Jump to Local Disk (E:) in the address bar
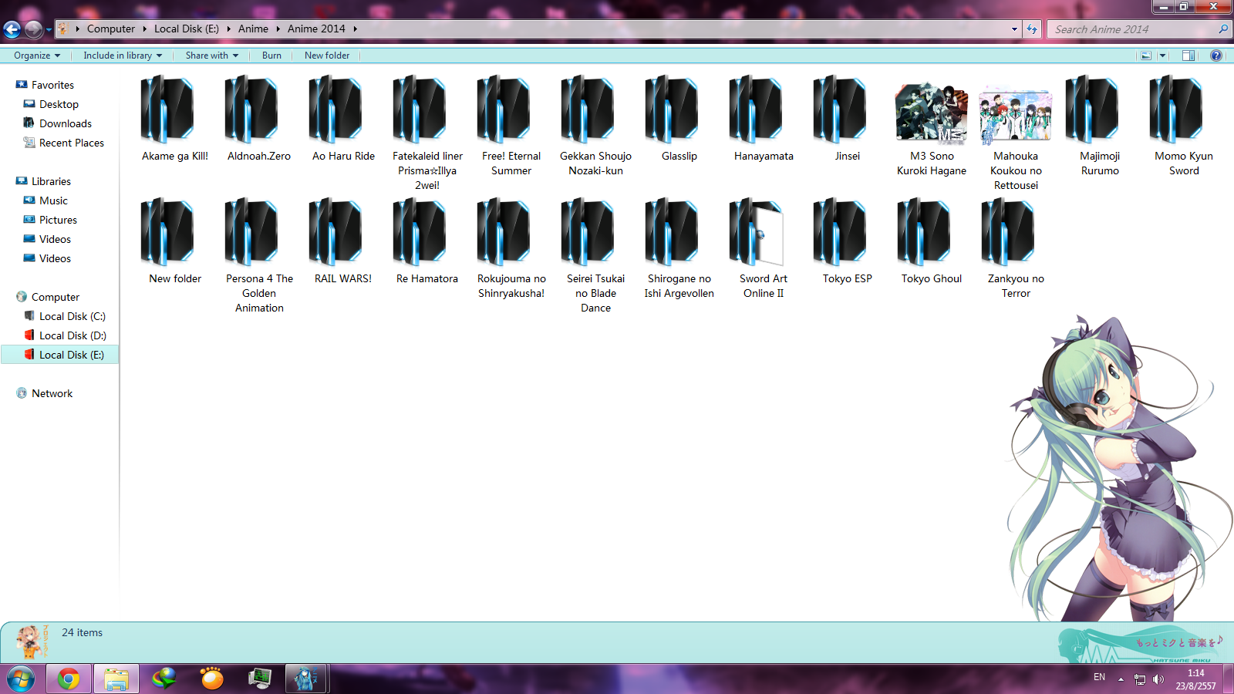 point(187,29)
